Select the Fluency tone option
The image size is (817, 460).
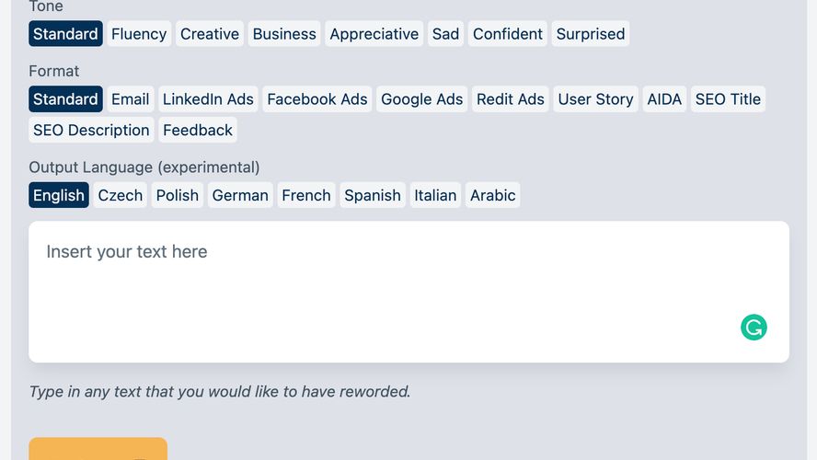click(x=139, y=34)
